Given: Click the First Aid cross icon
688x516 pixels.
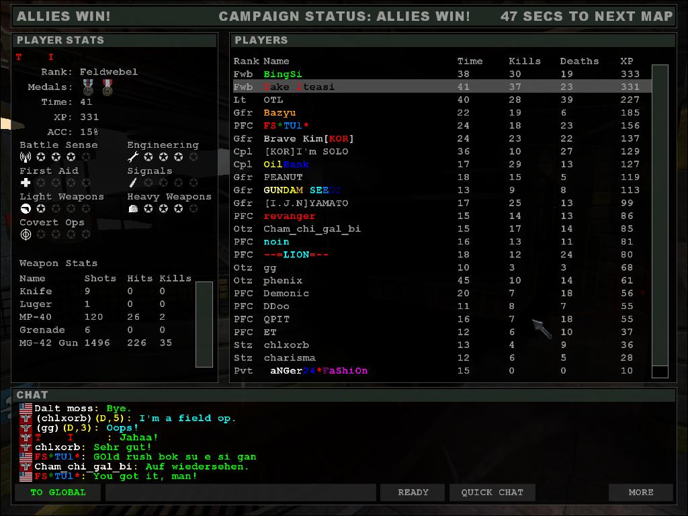Looking at the screenshot, I should coord(26,183).
